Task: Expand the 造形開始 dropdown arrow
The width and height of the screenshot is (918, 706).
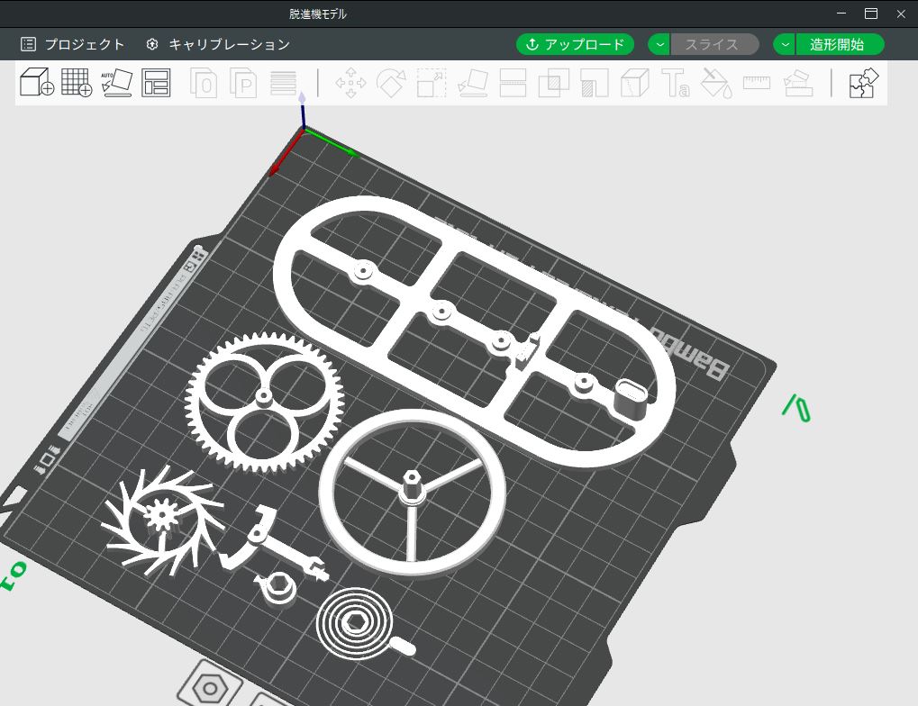Action: pyautogui.click(x=785, y=44)
